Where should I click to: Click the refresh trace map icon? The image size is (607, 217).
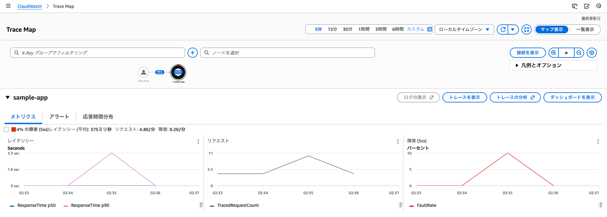(503, 30)
